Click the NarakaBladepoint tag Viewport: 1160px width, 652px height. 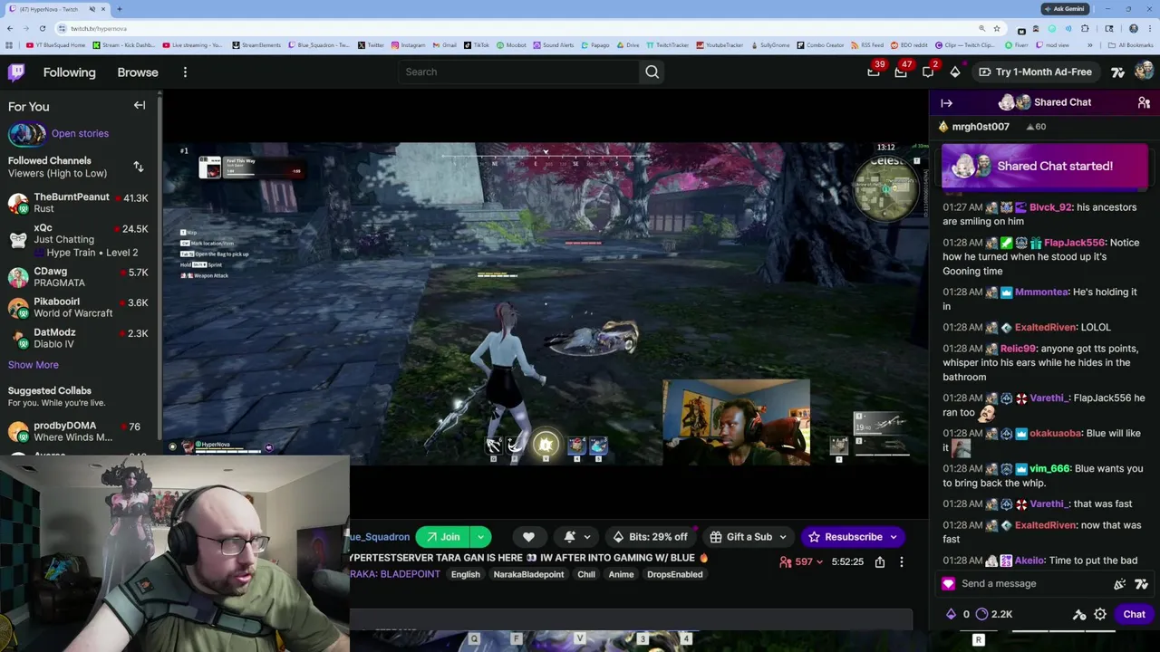coord(528,574)
